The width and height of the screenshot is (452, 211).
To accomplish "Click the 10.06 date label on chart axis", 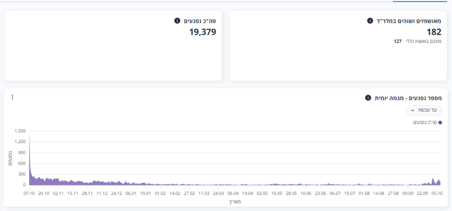I will 305,193.
